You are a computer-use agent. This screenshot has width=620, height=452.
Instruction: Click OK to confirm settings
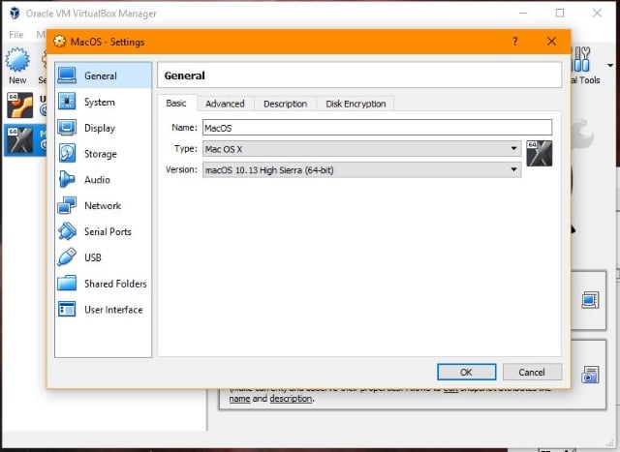pos(467,373)
